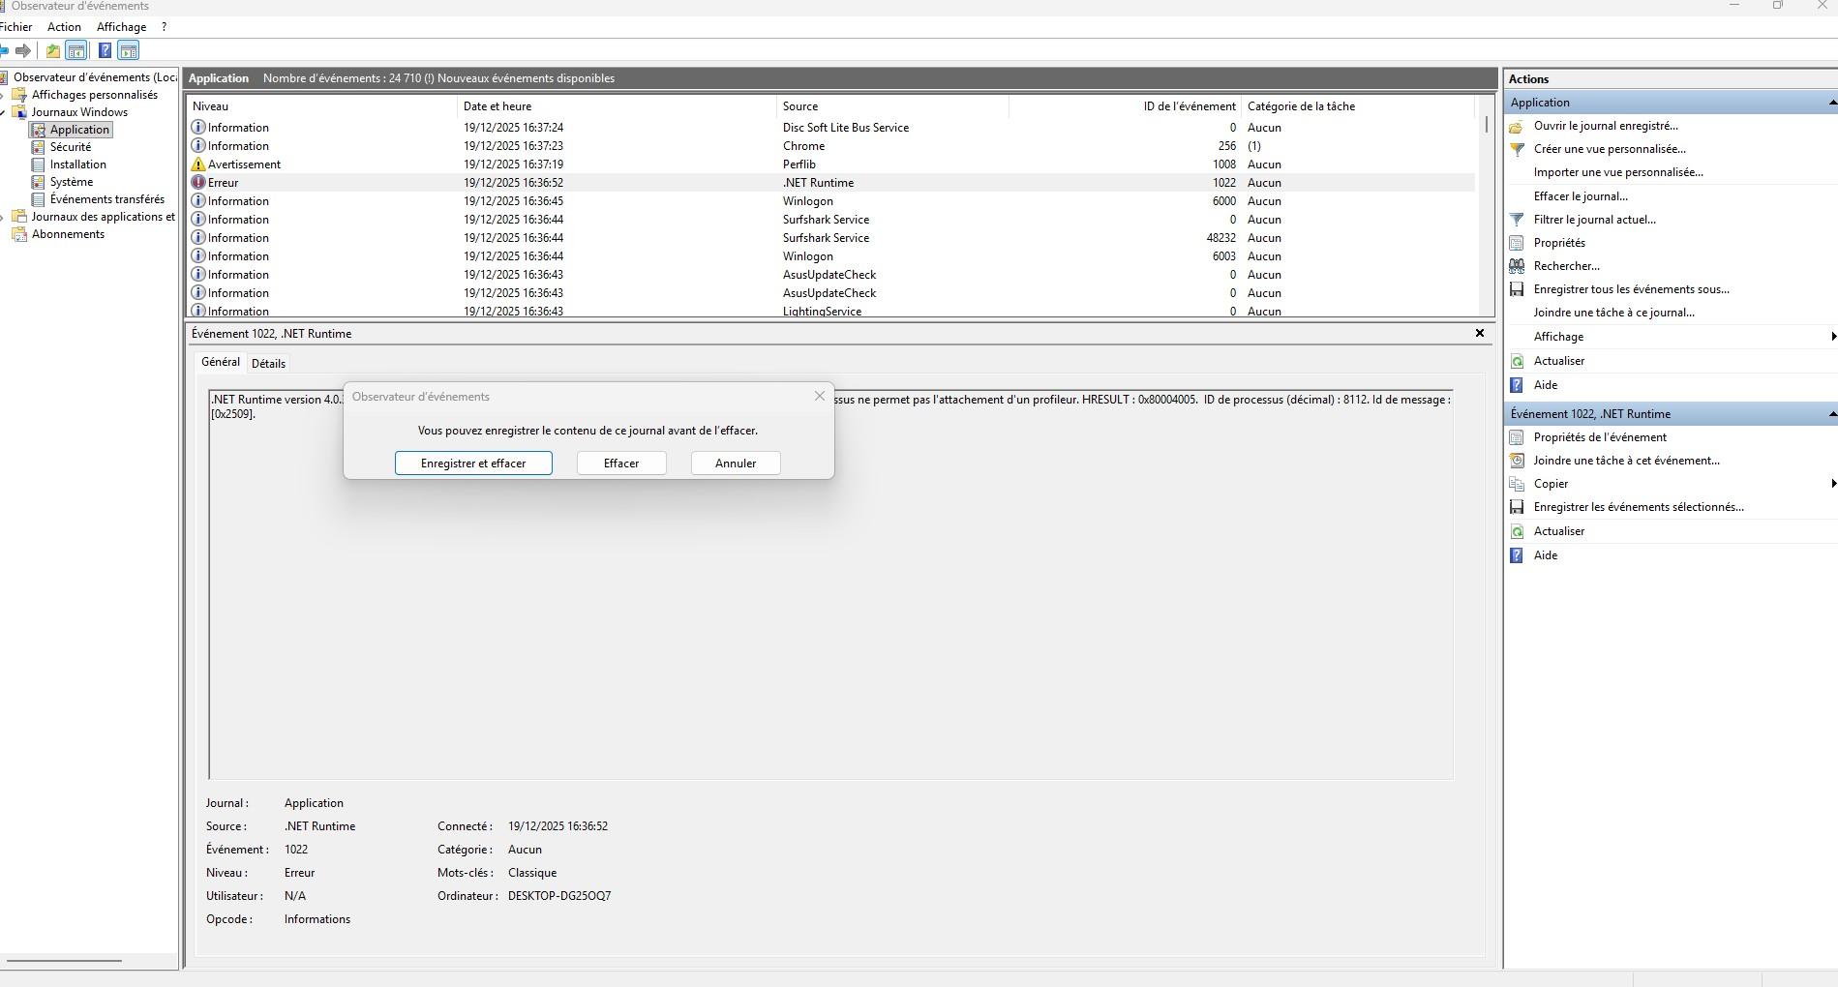Sort events by Date et heure column
This screenshot has width=1838, height=987.
(617, 106)
